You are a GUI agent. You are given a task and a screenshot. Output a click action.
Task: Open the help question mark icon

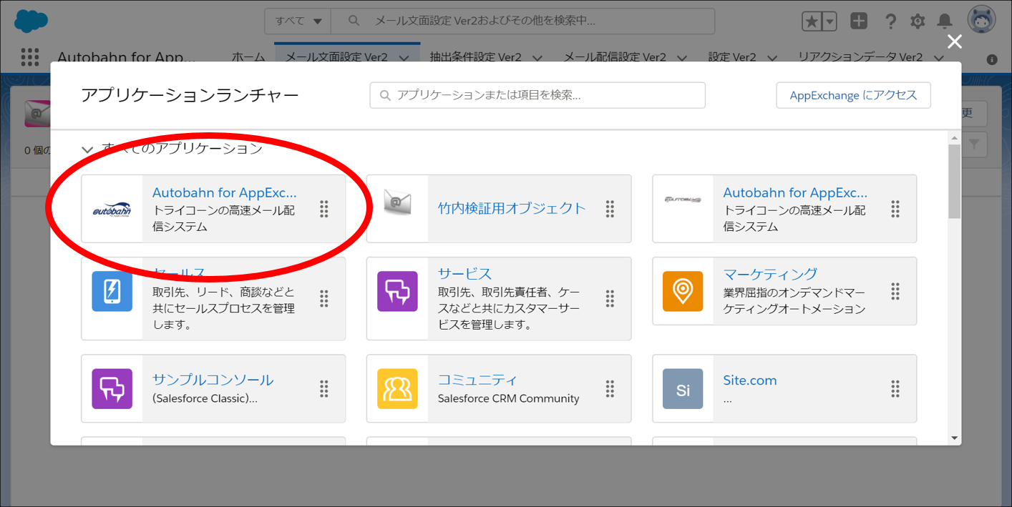890,21
